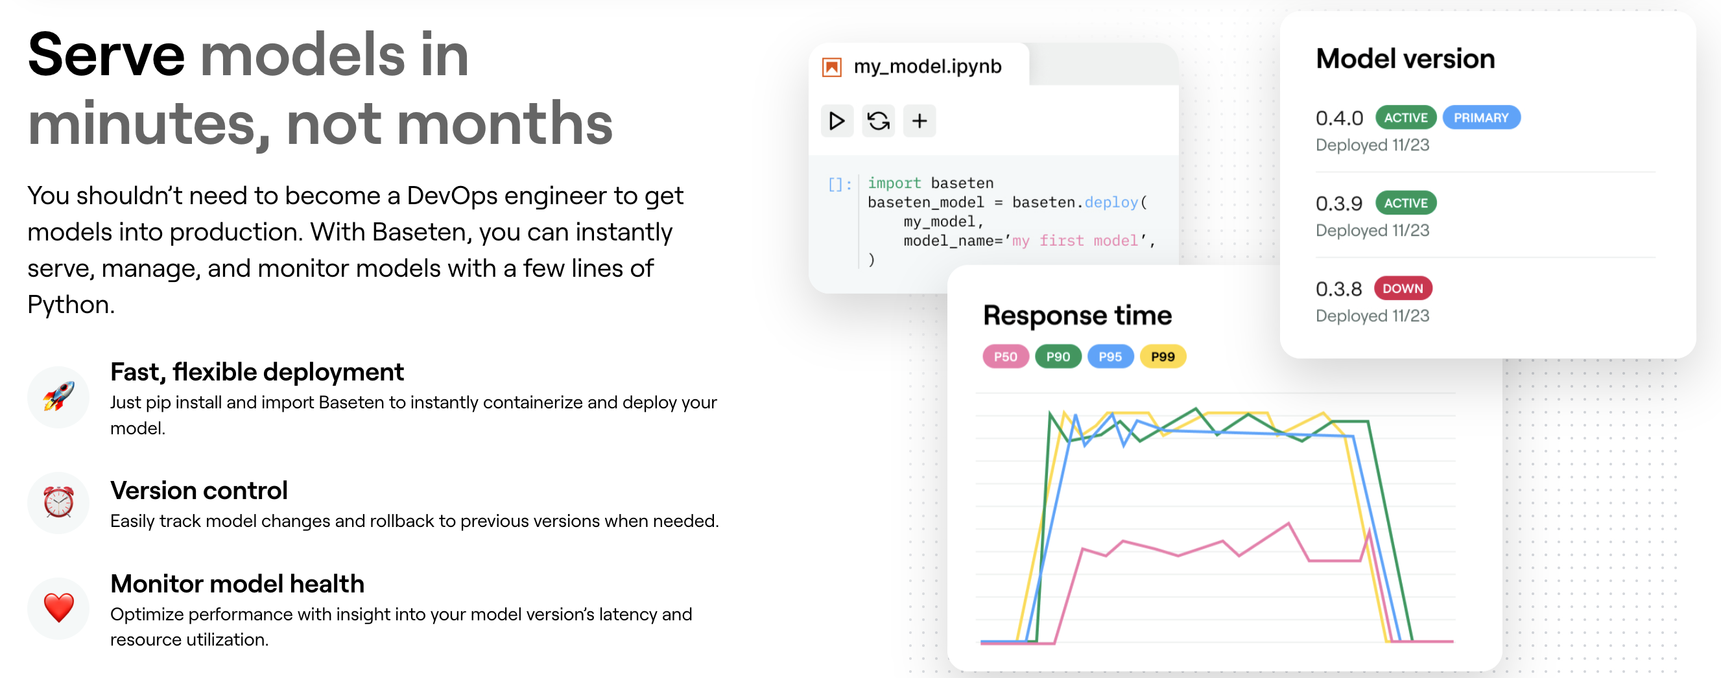This screenshot has height=678, width=1721.
Task: Toggle the P50 percentile series
Action: tap(1005, 357)
